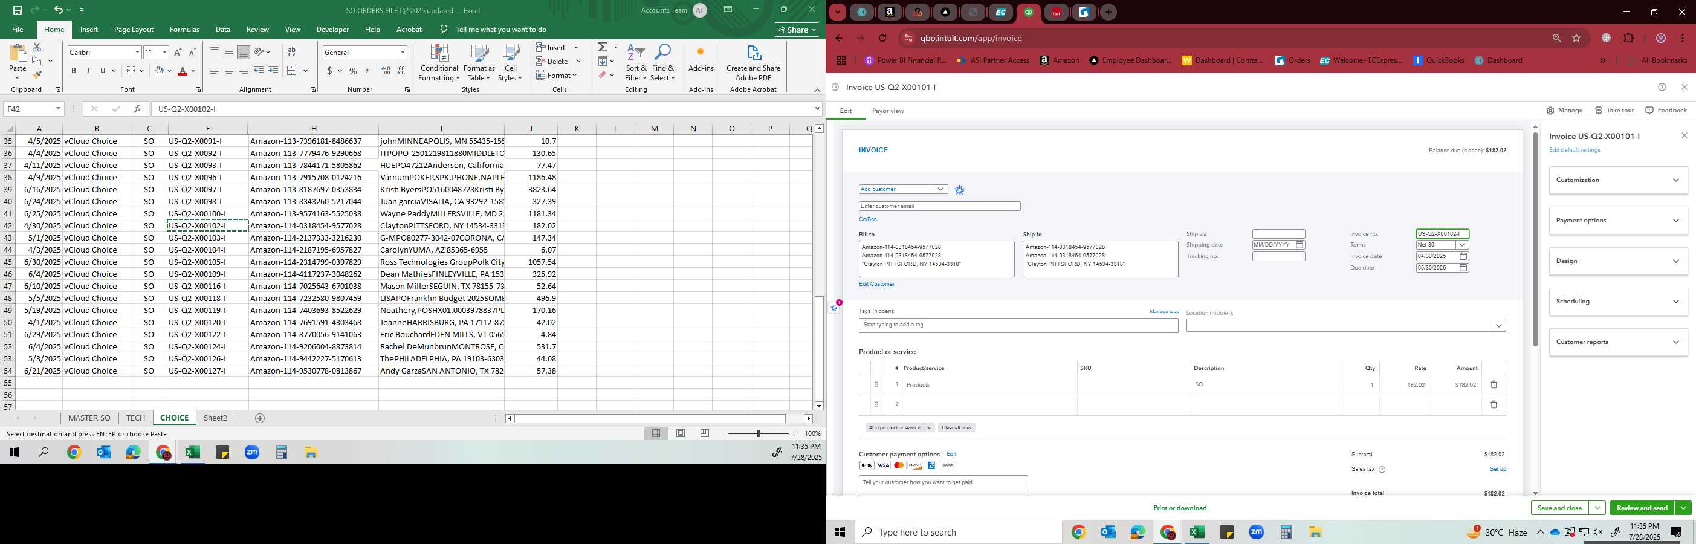The image size is (1696, 544).
Task: Open Font Color swatch dropdown
Action: coord(193,71)
